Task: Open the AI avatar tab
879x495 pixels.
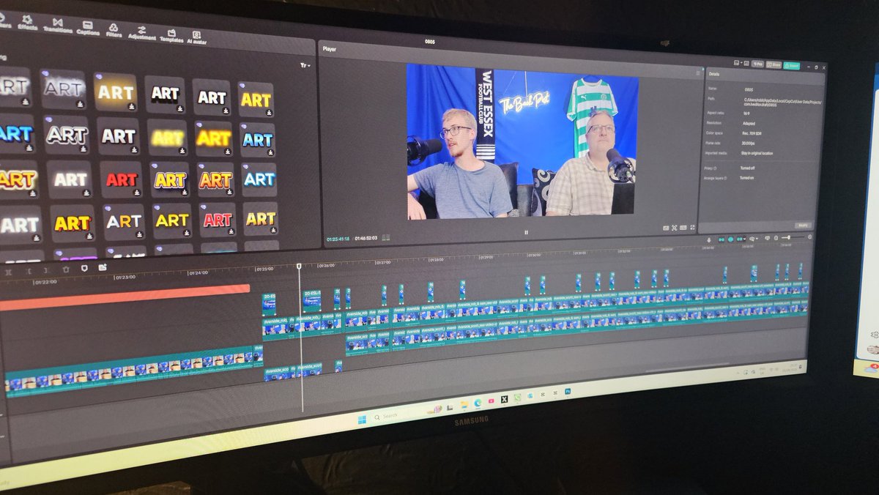Action: pyautogui.click(x=196, y=37)
